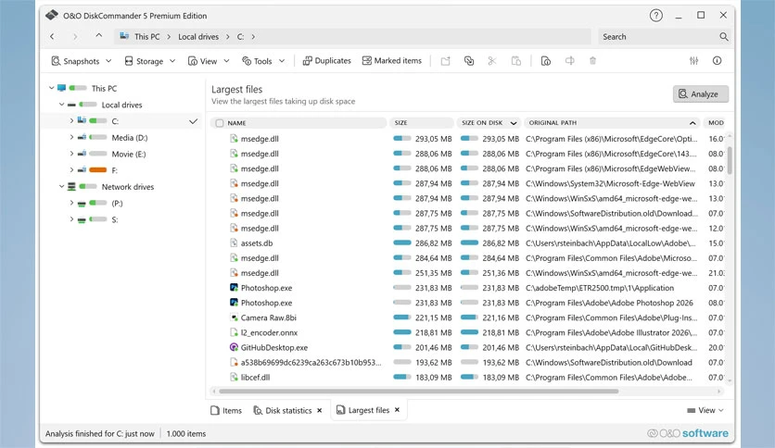The width and height of the screenshot is (775, 448).
Task: Expand the Media (D:) drive node
Action: [x=71, y=137]
